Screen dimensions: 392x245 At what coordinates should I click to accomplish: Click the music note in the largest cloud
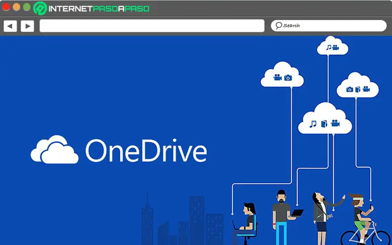[x=313, y=124]
